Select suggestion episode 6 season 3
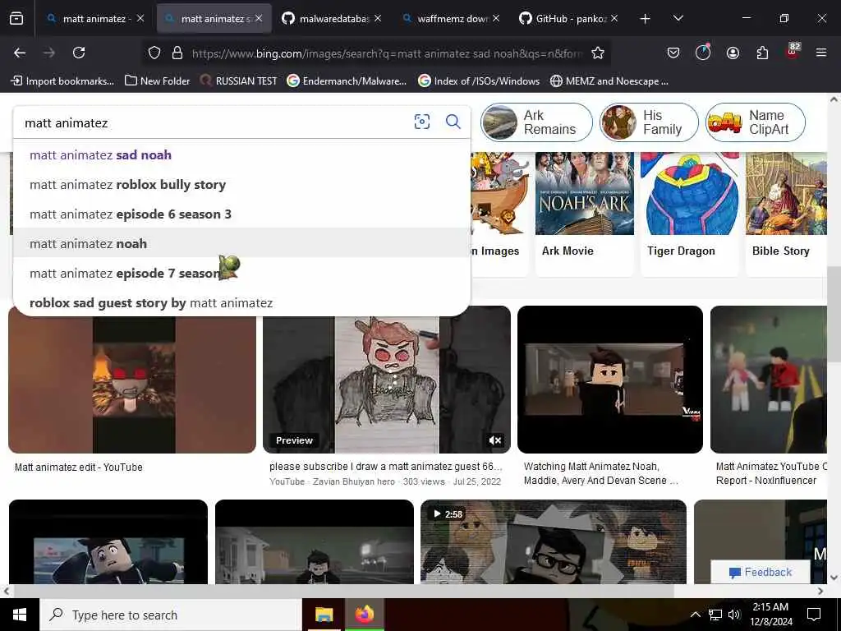 point(241,214)
